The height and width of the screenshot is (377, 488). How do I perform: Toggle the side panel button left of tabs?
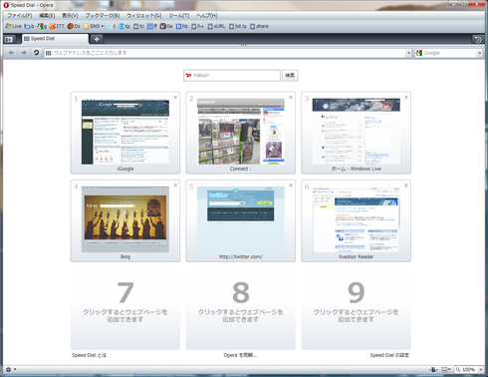coord(9,39)
